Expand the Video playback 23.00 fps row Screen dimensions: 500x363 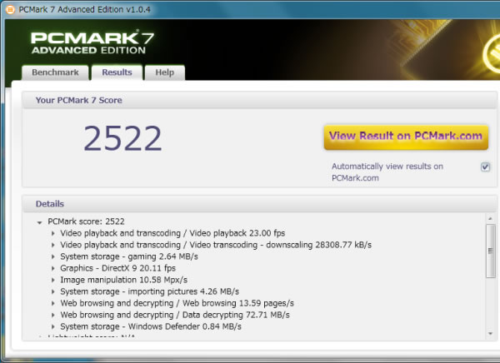click(x=53, y=233)
